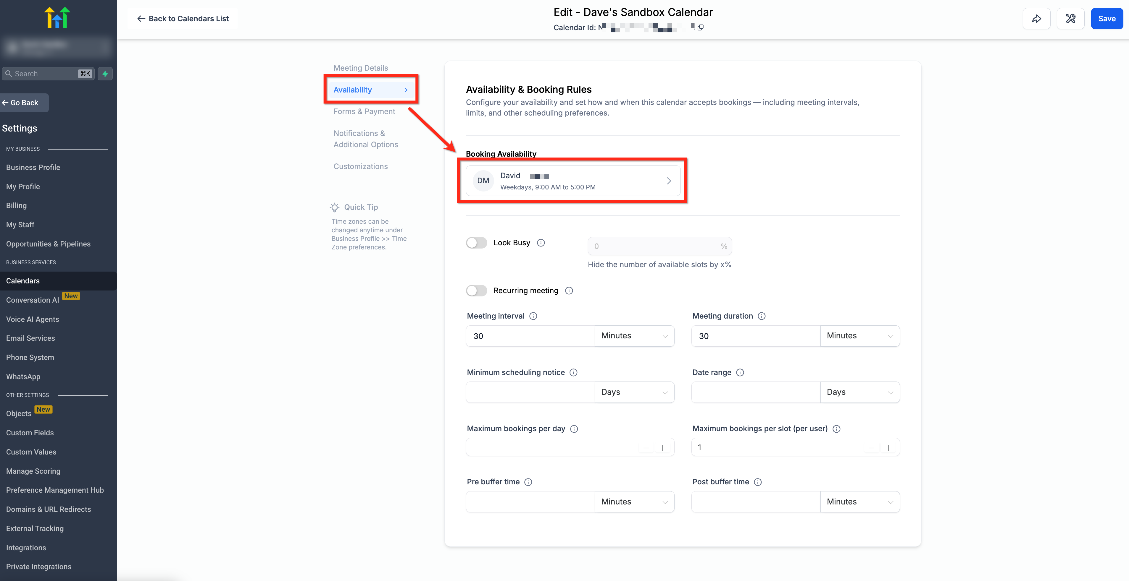
Task: Go Back to Calendars List
Action: (x=183, y=18)
